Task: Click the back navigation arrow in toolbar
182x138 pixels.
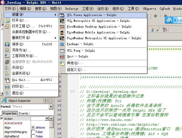Action: pos(155,16)
